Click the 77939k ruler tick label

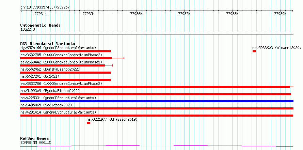click(x=280, y=14)
